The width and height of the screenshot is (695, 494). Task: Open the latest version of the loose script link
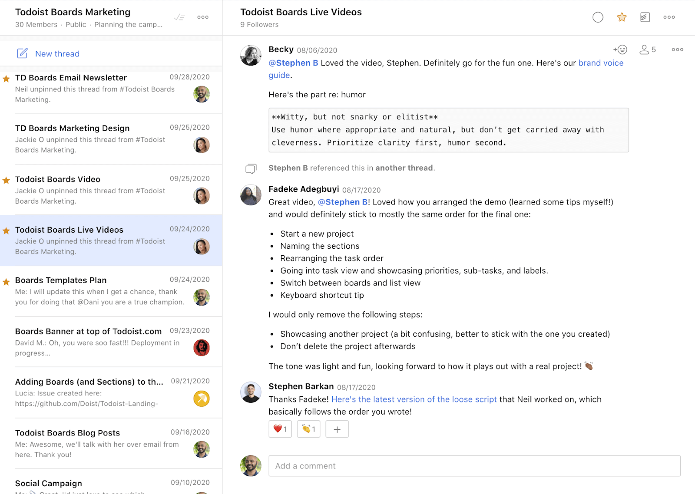pyautogui.click(x=414, y=399)
